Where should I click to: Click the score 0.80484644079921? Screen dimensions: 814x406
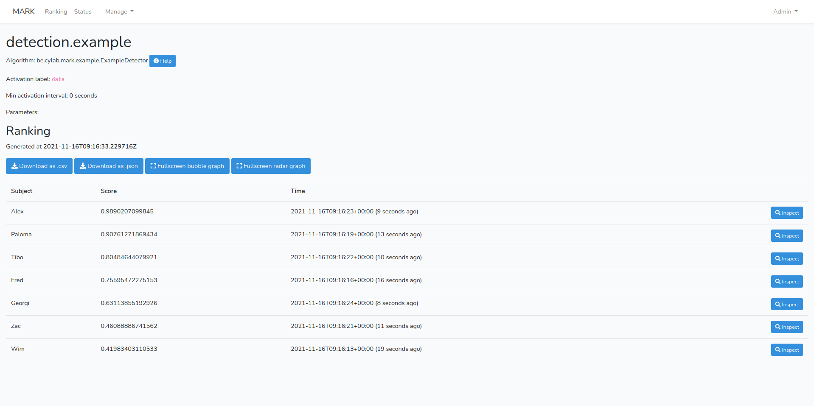point(129,257)
